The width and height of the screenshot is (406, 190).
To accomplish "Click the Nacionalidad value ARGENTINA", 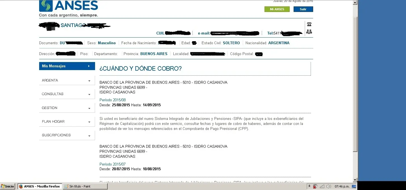I will click(x=279, y=43).
